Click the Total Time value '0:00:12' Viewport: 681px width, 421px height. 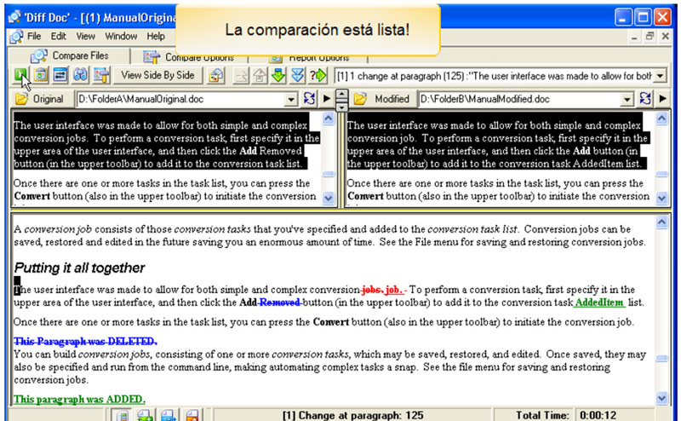[598, 415]
